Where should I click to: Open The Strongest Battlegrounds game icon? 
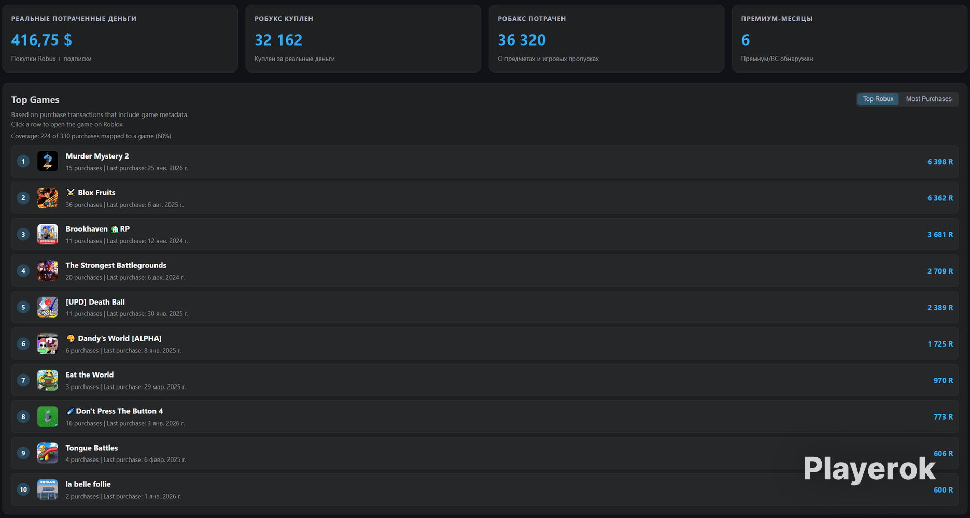pyautogui.click(x=48, y=271)
